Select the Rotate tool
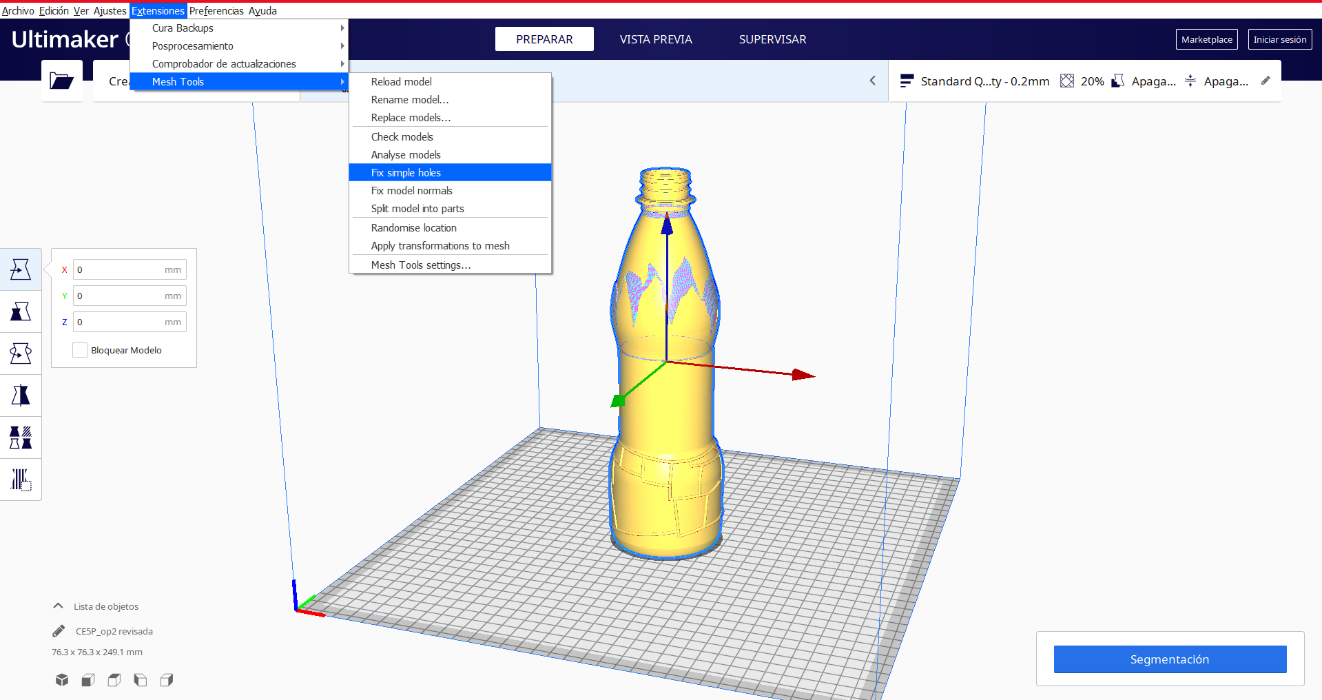Image resolution: width=1322 pixels, height=700 pixels. coord(20,353)
